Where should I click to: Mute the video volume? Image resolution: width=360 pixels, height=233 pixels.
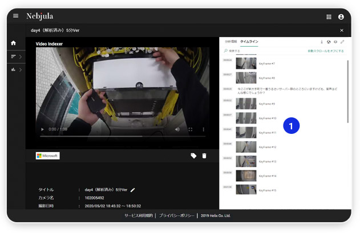[177, 129]
